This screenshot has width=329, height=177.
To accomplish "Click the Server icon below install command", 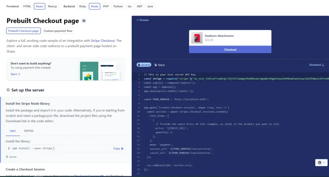I will (7, 157).
